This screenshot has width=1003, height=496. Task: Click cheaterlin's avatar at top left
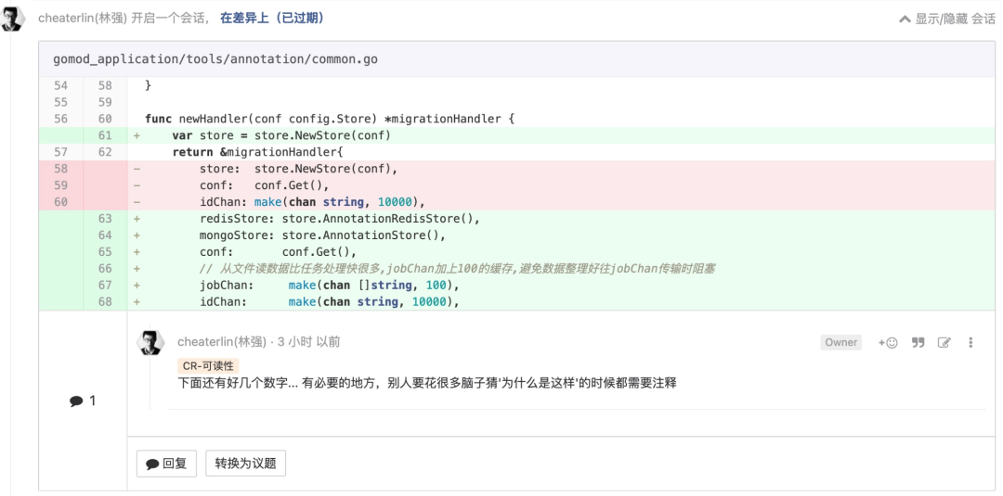13,19
